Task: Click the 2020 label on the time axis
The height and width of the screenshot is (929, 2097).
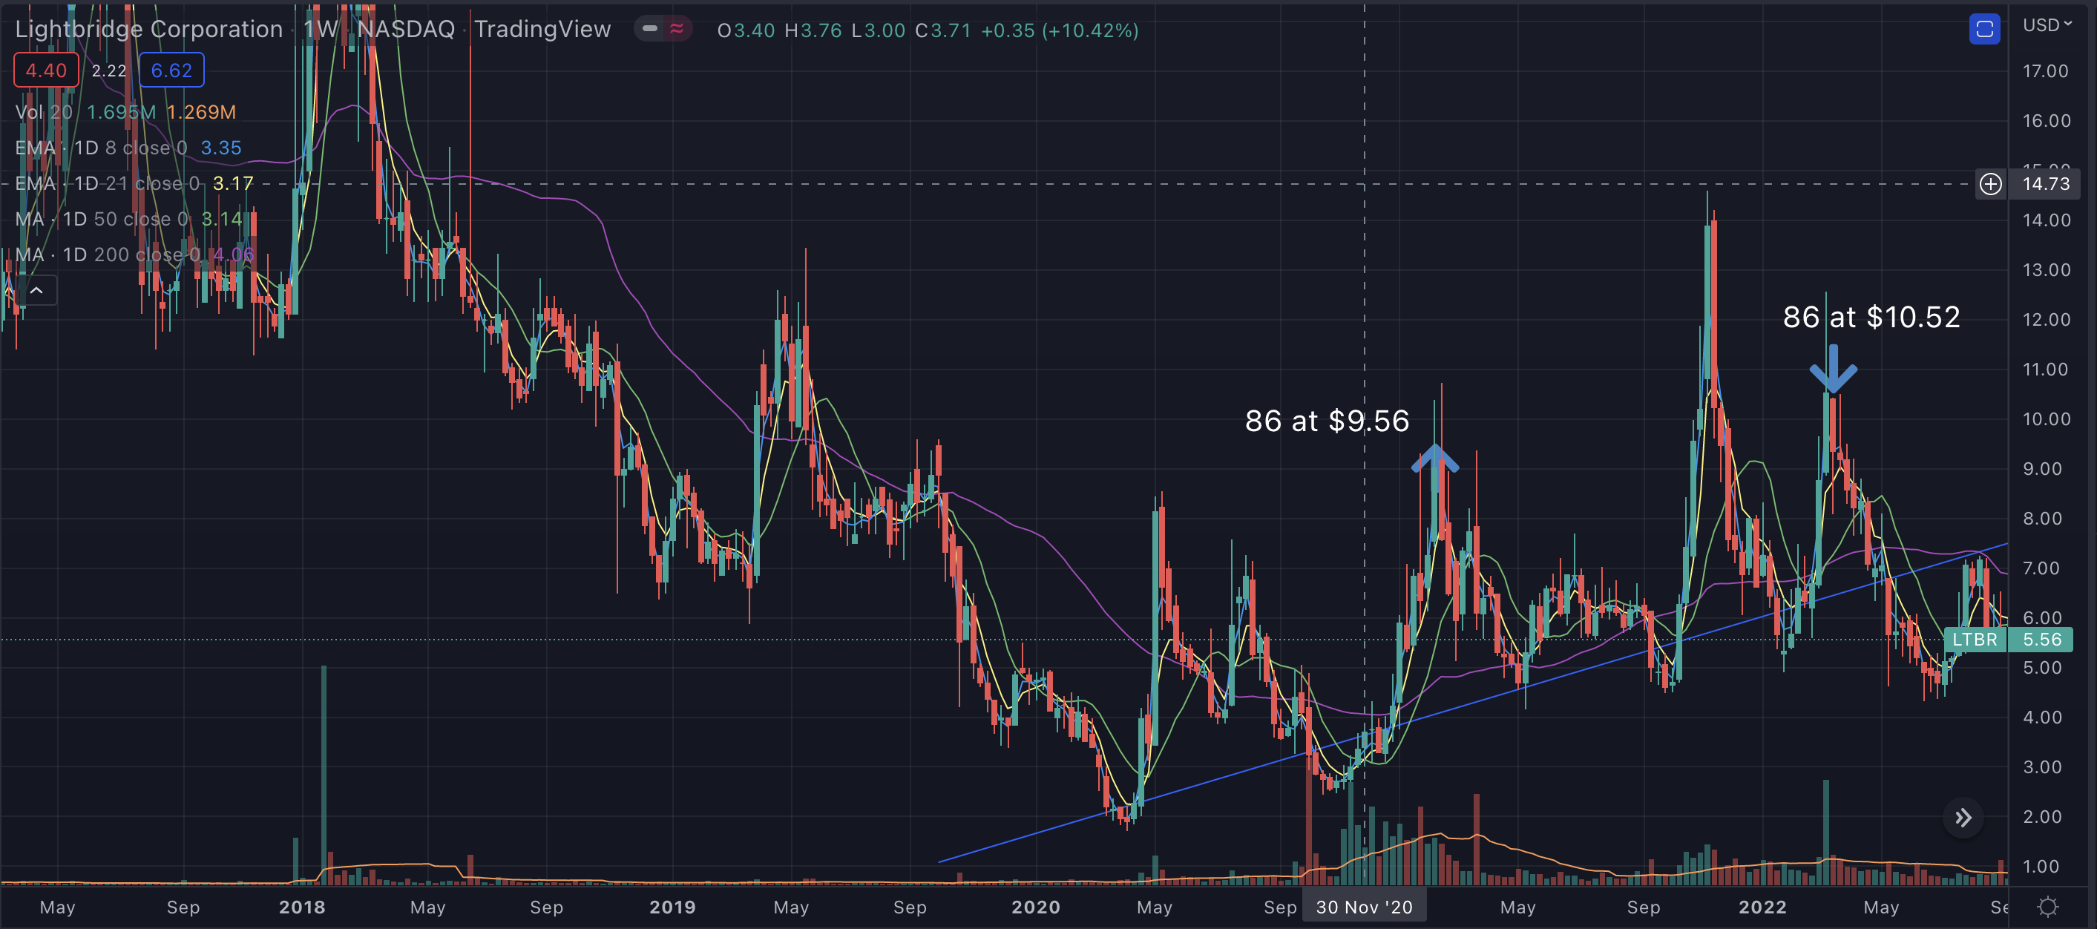Action: pos(1035,907)
